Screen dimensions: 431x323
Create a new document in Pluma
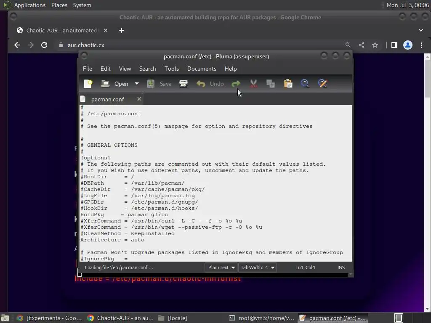pos(88,84)
